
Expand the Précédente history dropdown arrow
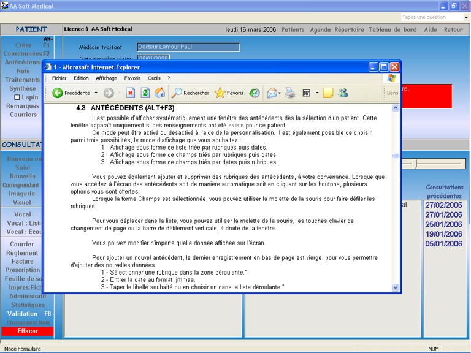pos(96,93)
